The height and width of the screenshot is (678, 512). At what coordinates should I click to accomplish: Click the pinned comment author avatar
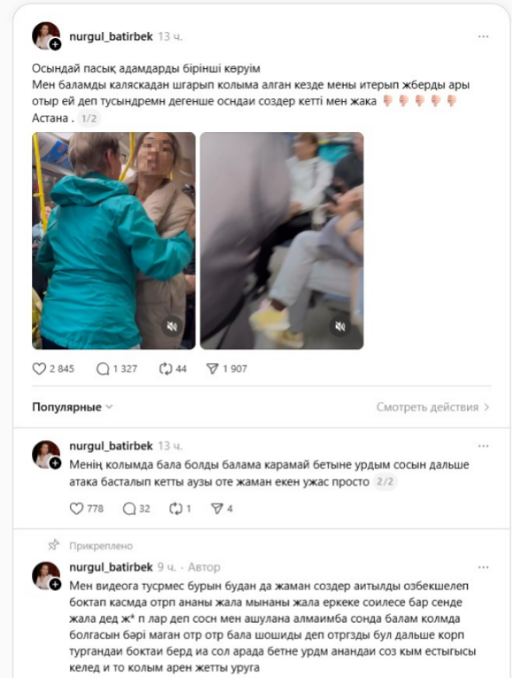(46, 576)
